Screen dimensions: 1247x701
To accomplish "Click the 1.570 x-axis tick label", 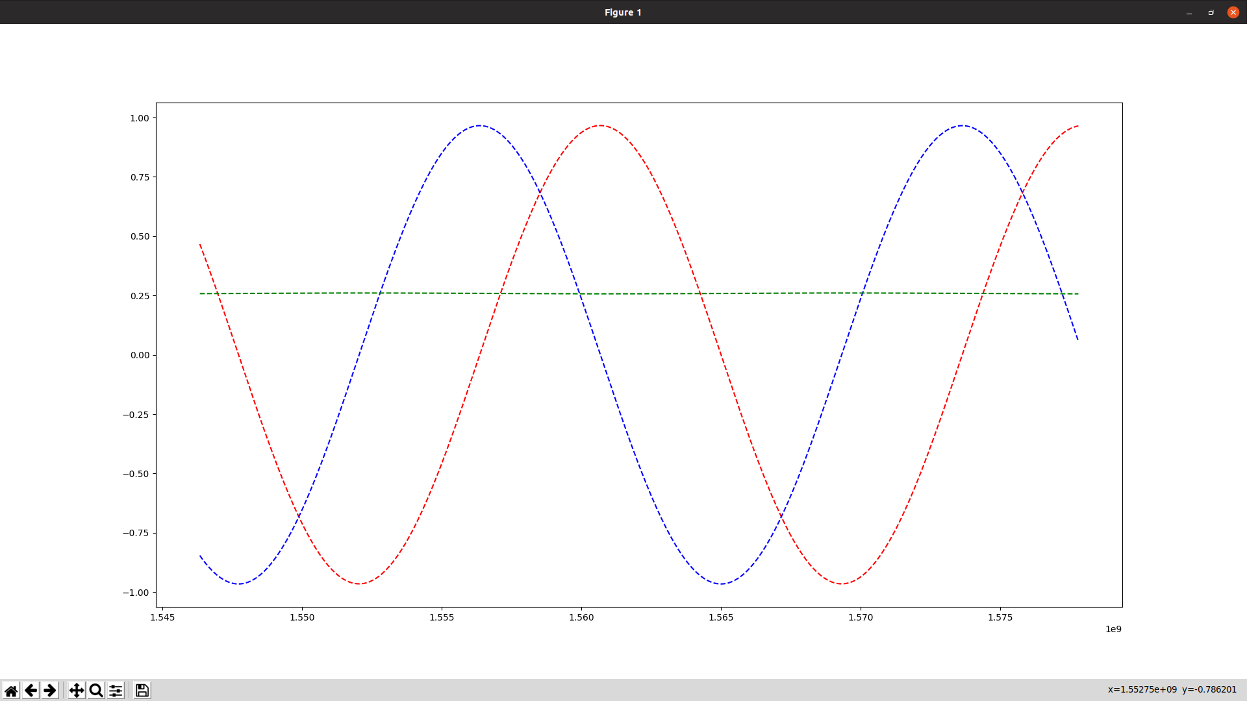I will coord(861,617).
